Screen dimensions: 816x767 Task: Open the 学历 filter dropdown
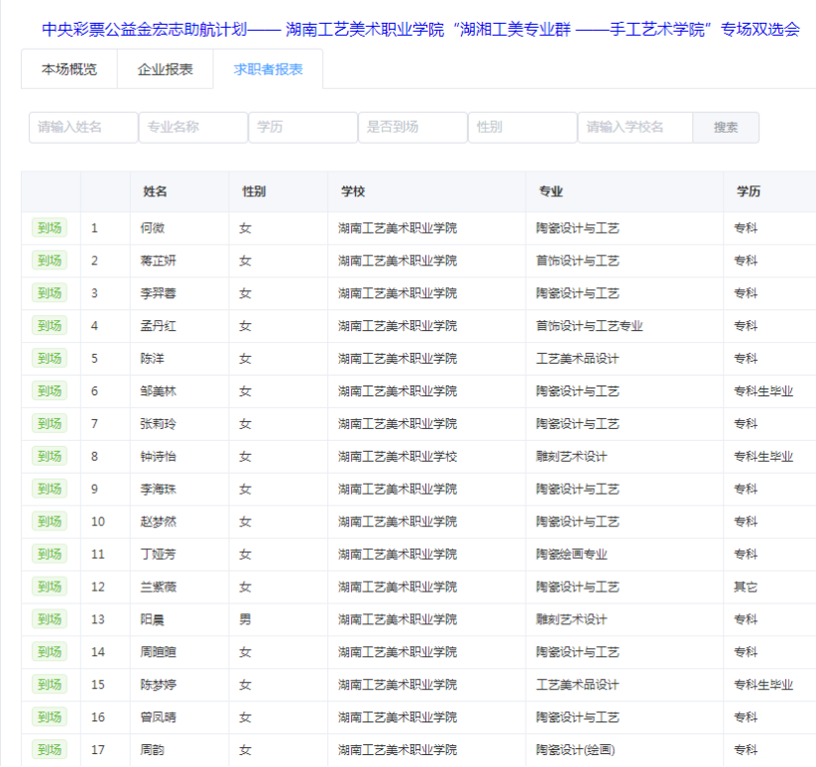[x=302, y=128]
